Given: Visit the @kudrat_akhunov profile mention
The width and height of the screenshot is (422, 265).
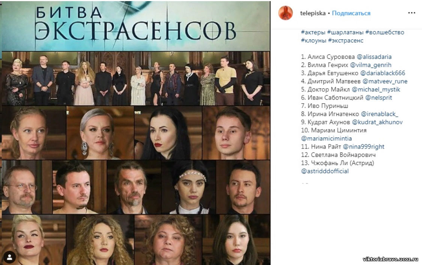Looking at the screenshot, I should (x=377, y=122).
